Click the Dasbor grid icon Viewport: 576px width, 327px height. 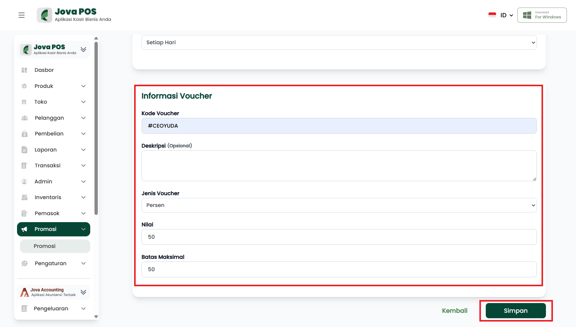tap(25, 70)
